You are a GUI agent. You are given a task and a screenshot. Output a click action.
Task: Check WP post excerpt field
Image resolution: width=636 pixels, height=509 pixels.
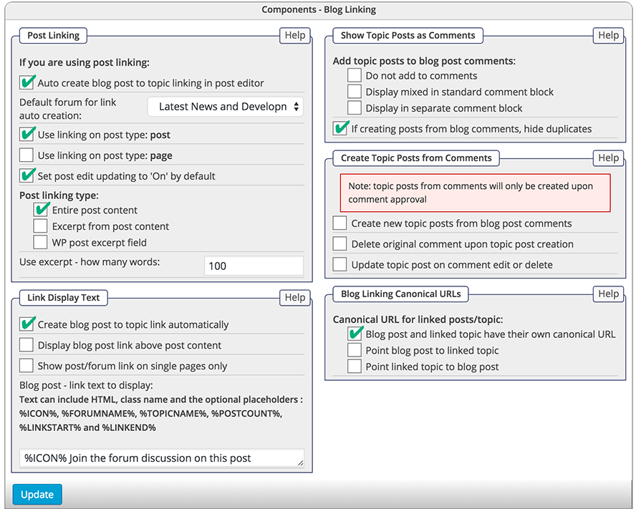tap(41, 241)
